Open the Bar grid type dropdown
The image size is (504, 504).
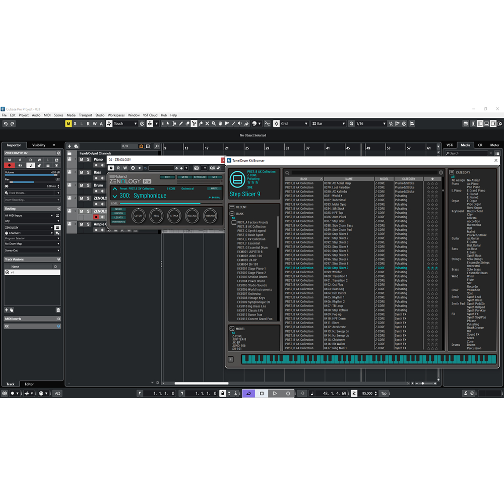329,123
